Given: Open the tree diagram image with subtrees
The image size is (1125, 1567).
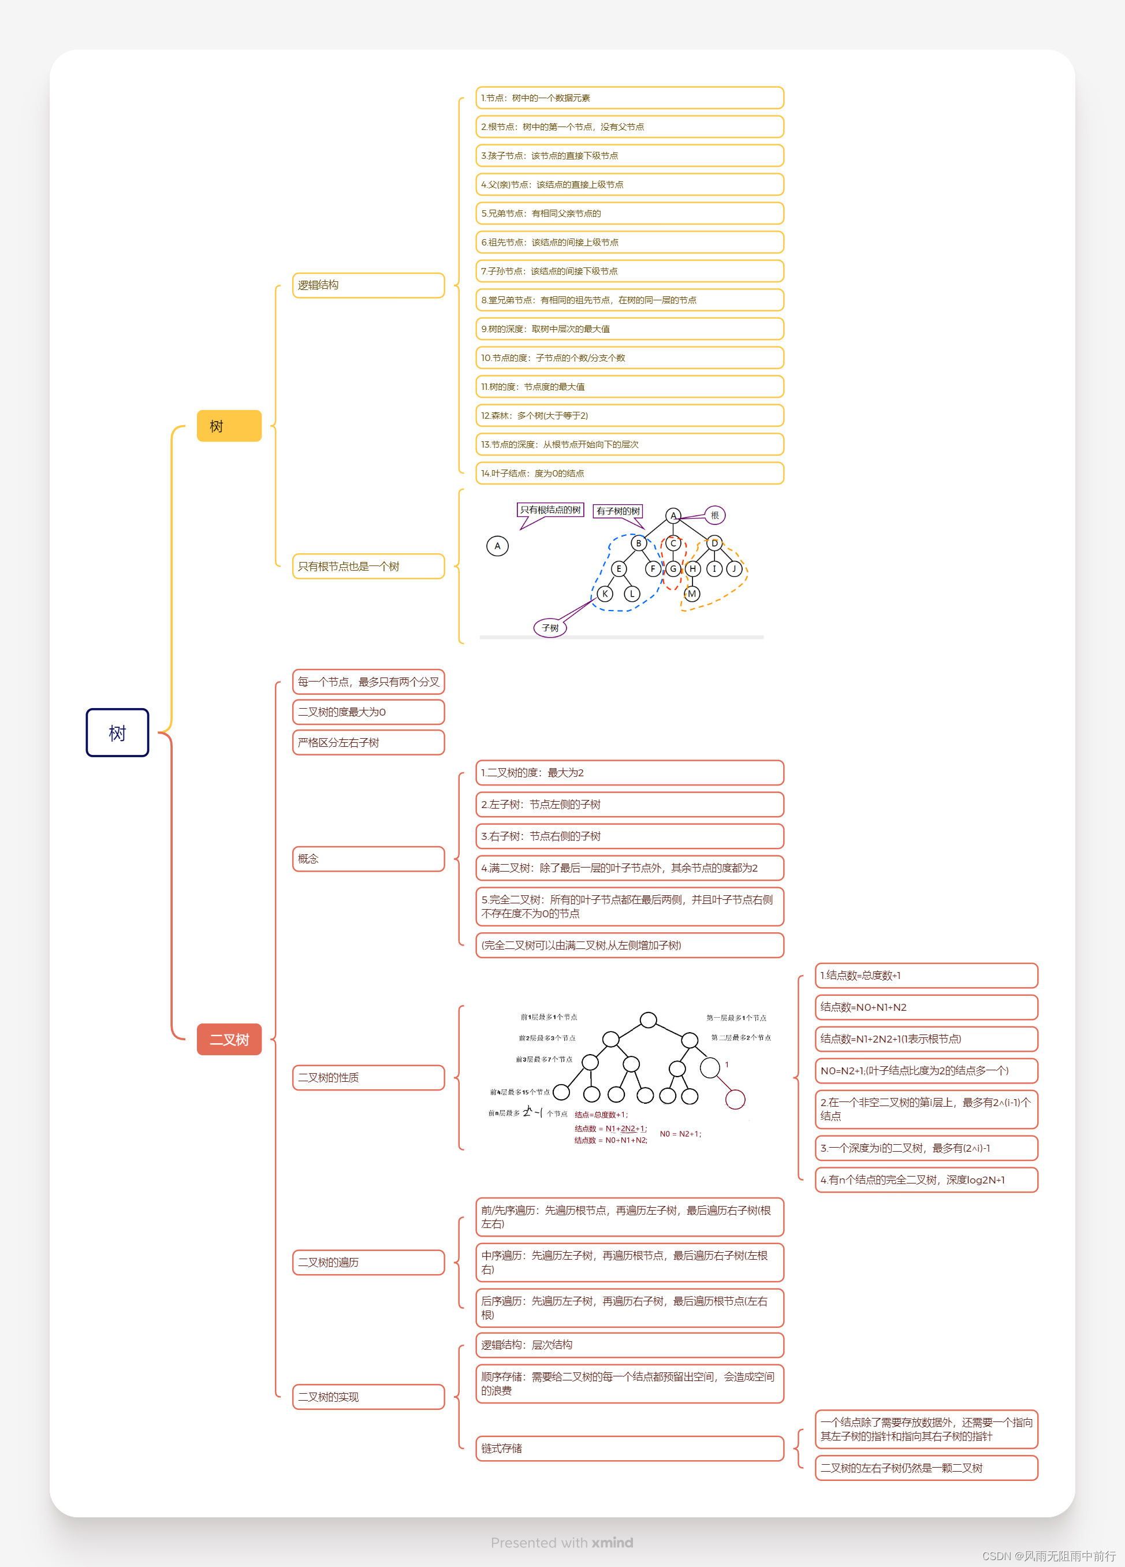Looking at the screenshot, I should pos(621,567).
